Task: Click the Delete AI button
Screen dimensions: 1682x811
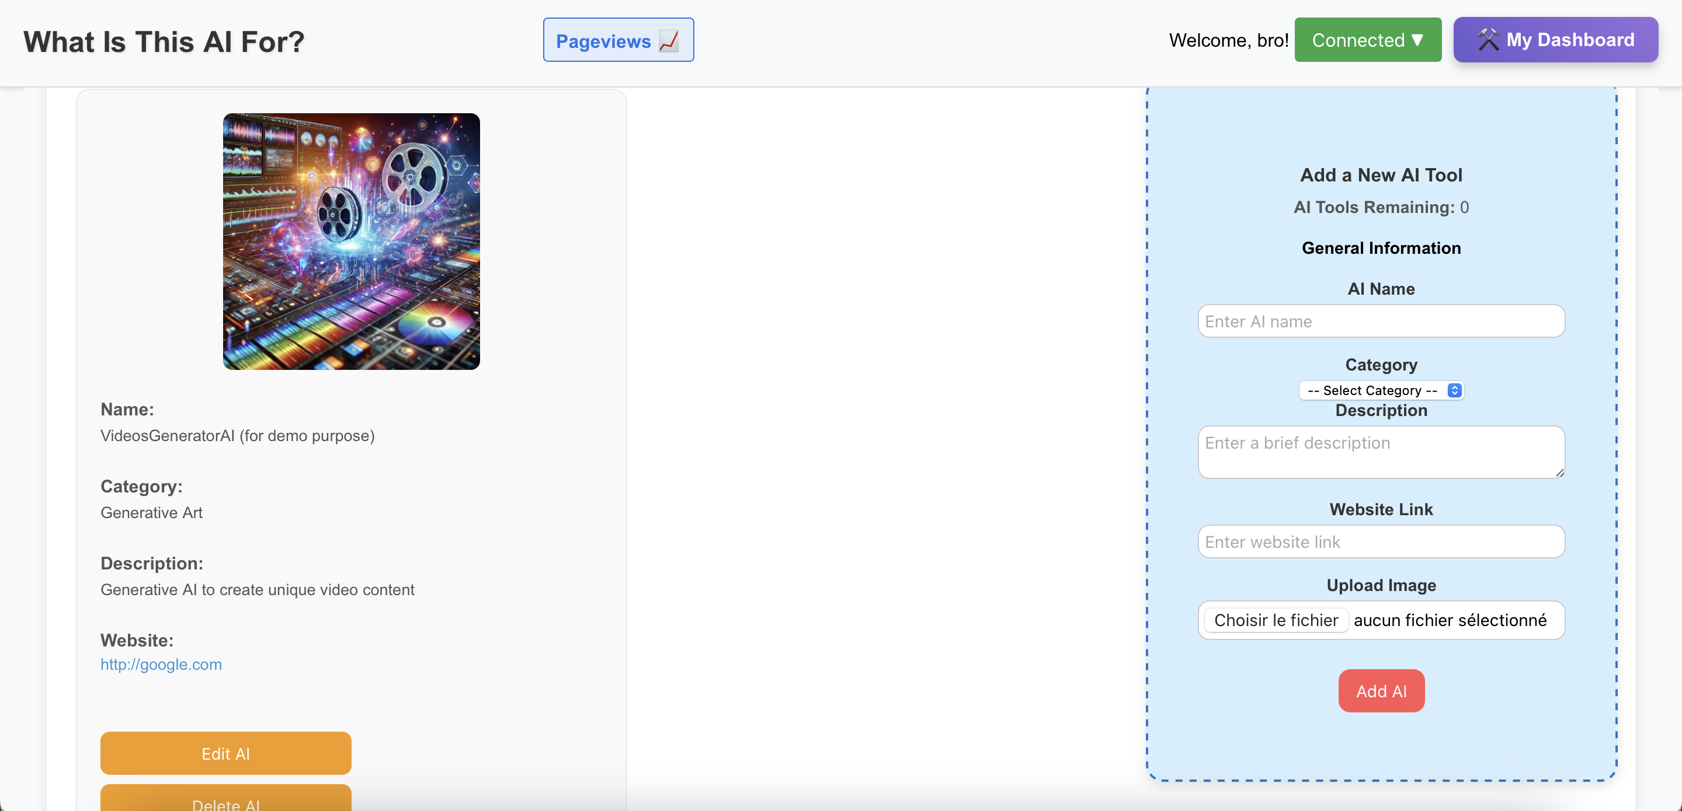Action: pos(225,802)
